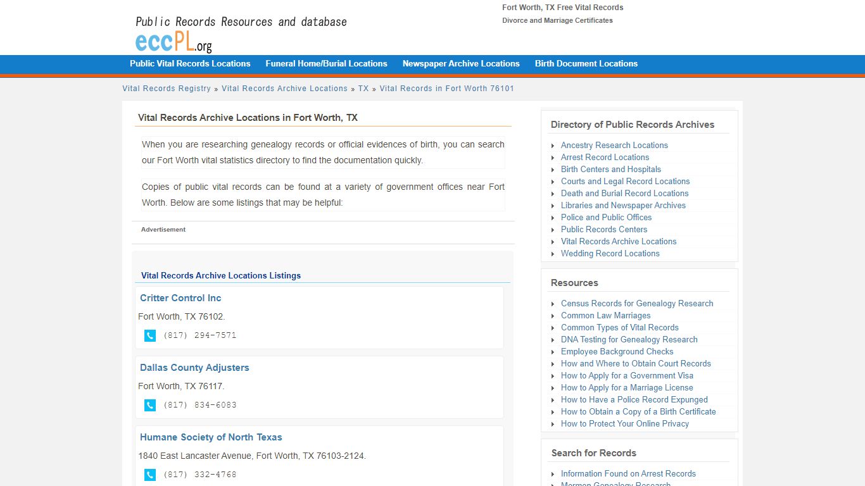The width and height of the screenshot is (865, 486).
Task: Open How to Apply for a Marriage License
Action: (627, 387)
